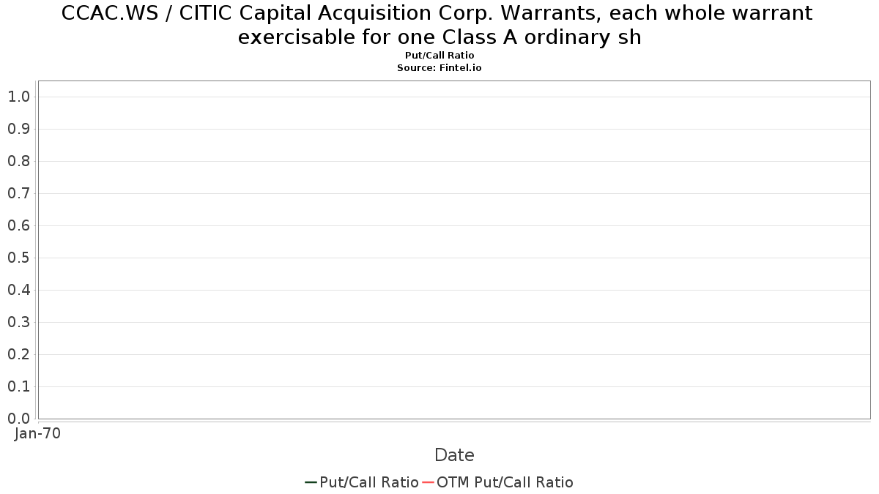Click the 0.0 y-axis label
This screenshot has height=494, width=879.
tap(18, 419)
